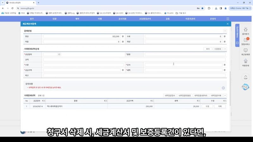The width and height of the screenshot is (253, 142).
Task: Select the 엑스레이화물검색기 item name cell
Action: point(77,106)
